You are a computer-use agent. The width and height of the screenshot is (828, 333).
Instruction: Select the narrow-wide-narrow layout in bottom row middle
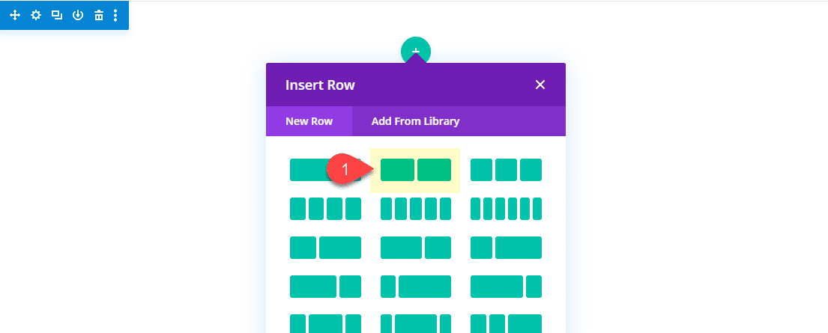(x=416, y=323)
